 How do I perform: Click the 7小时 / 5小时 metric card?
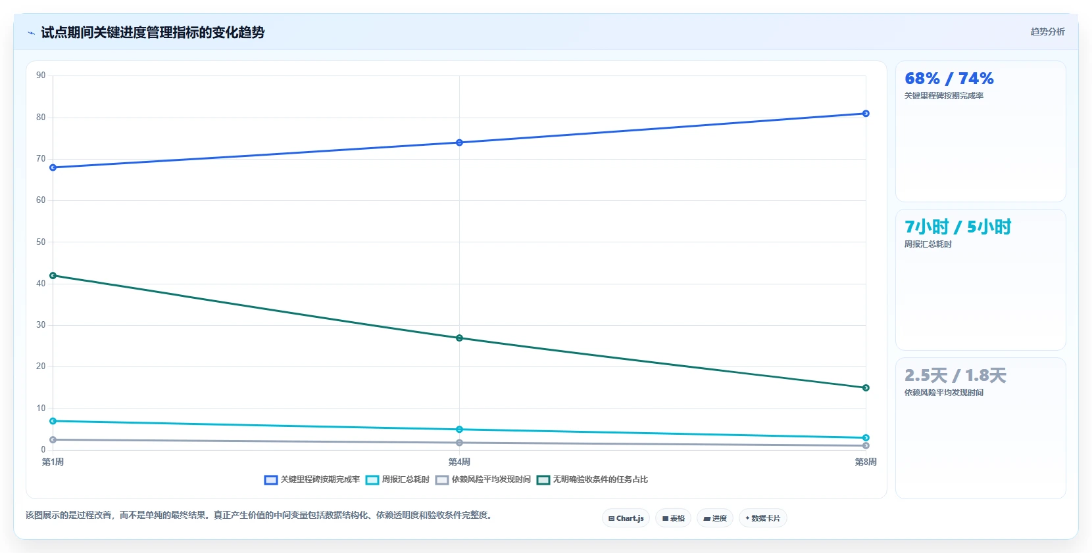click(980, 280)
